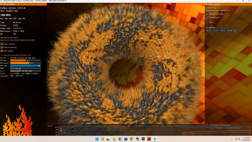Viewport: 252px width, 142px height.
Task: Open taskbar Search
Action: click(x=103, y=139)
